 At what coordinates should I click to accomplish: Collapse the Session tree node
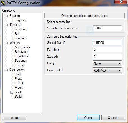coord(6,16)
